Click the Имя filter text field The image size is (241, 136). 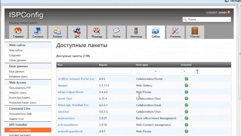(74, 71)
